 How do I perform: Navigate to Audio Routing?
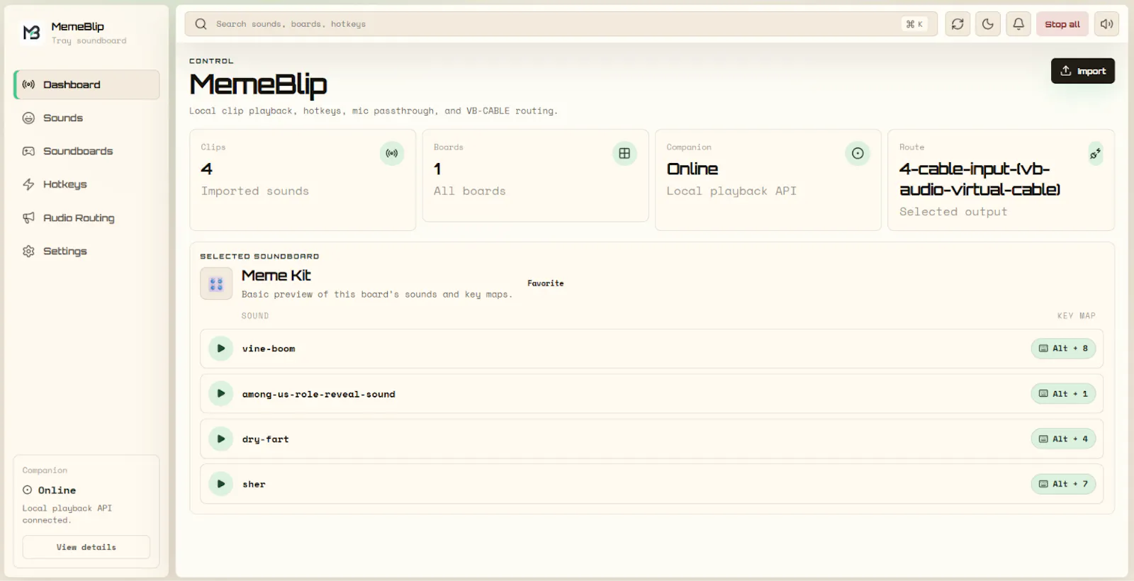(86, 218)
